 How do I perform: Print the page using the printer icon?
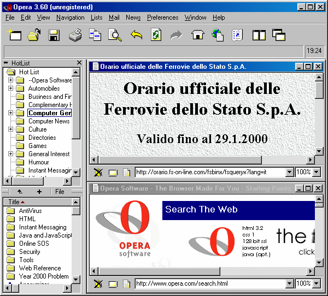coord(75,35)
